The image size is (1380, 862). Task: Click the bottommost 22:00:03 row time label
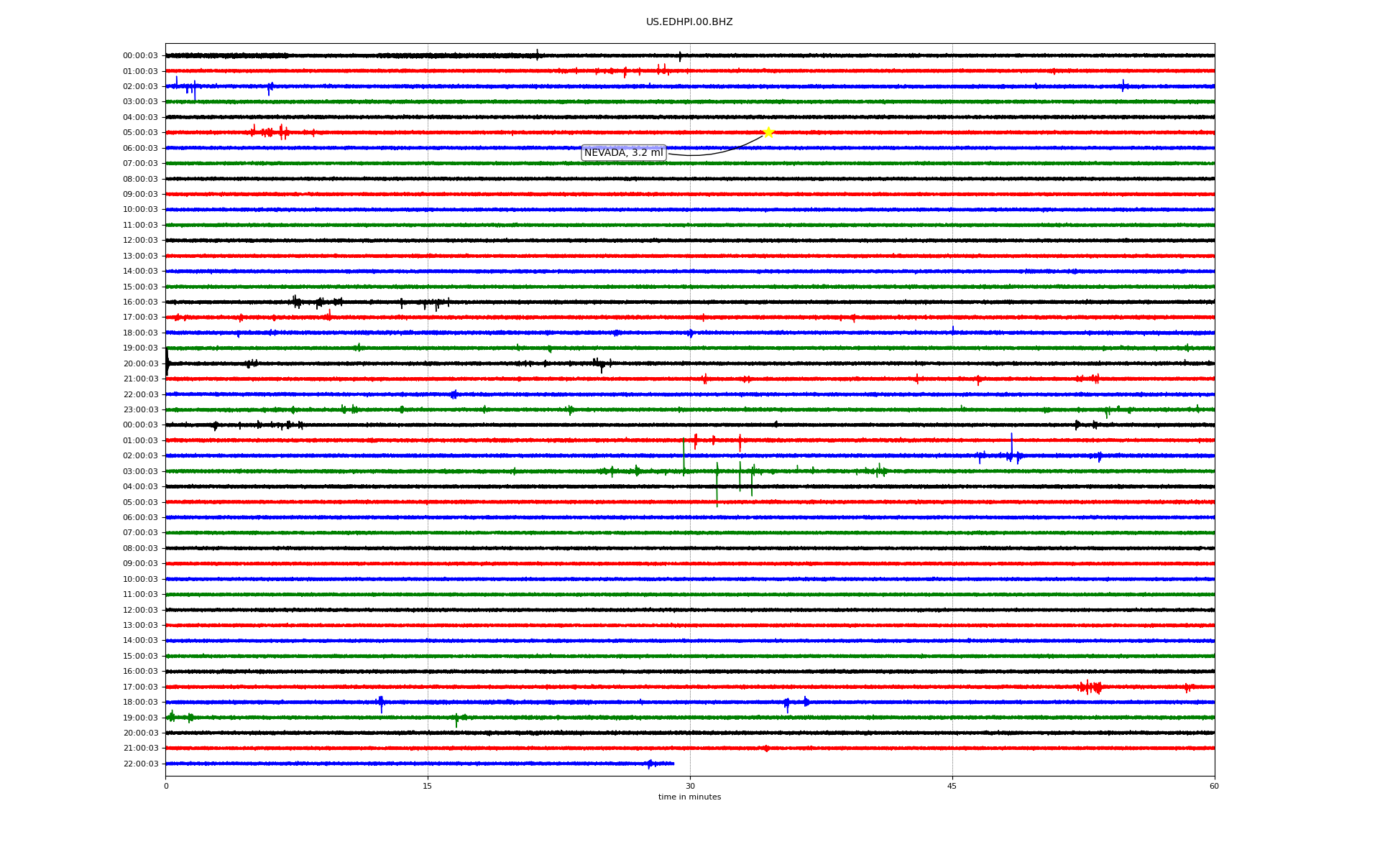(x=140, y=764)
